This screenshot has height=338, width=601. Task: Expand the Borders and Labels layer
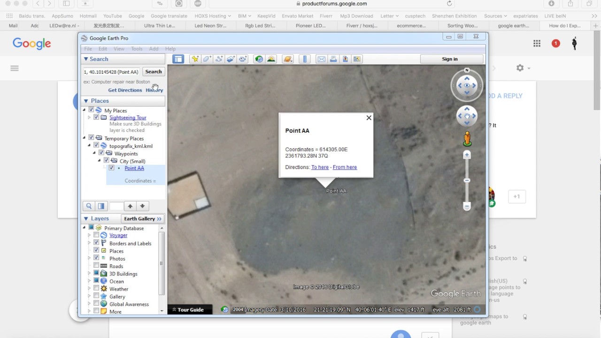click(89, 243)
